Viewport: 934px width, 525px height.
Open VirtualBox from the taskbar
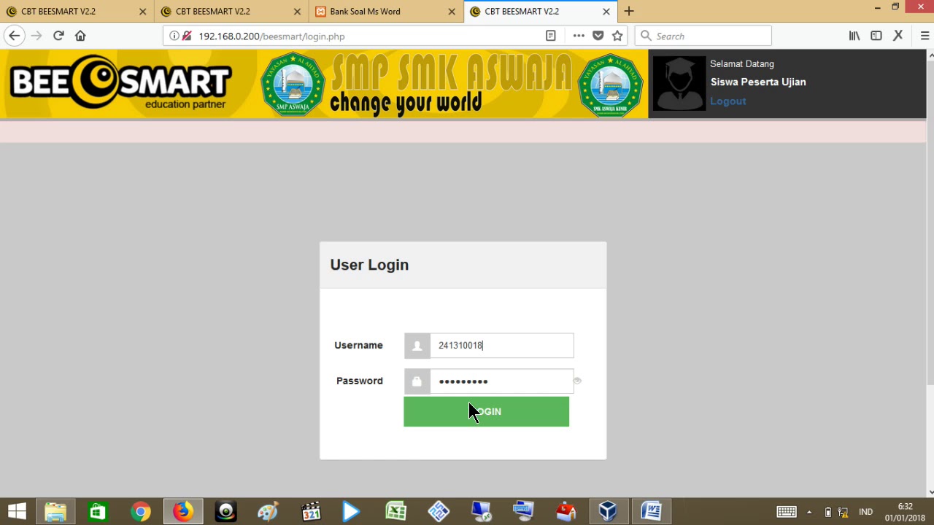(x=608, y=512)
